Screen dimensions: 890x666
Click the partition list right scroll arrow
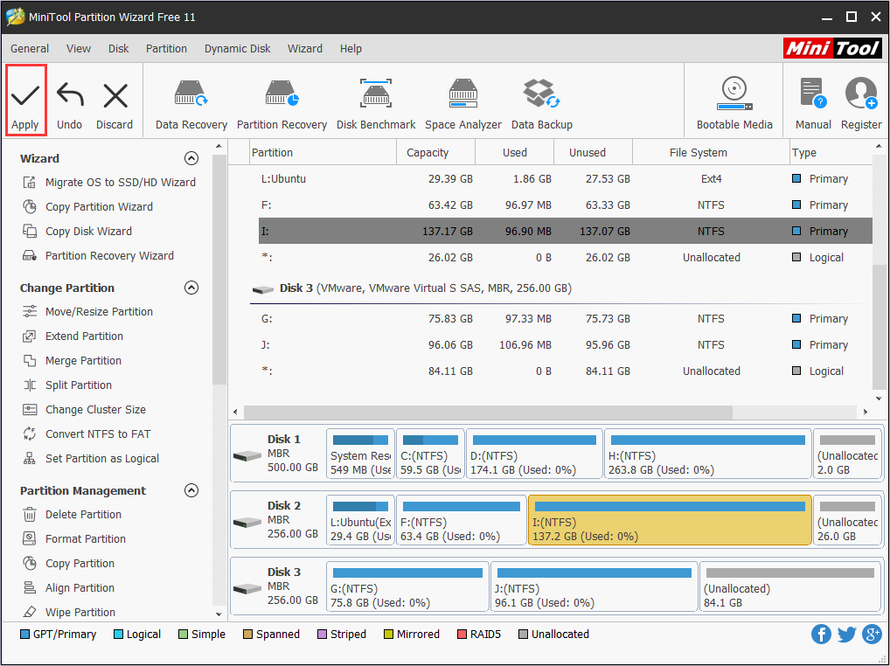point(866,412)
